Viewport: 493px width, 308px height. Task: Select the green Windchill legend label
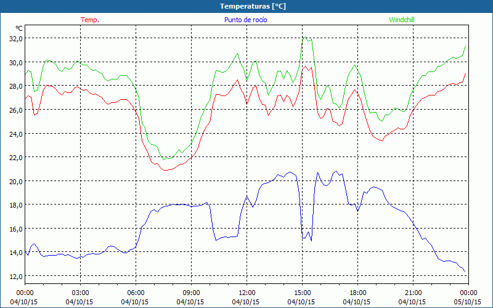point(402,20)
